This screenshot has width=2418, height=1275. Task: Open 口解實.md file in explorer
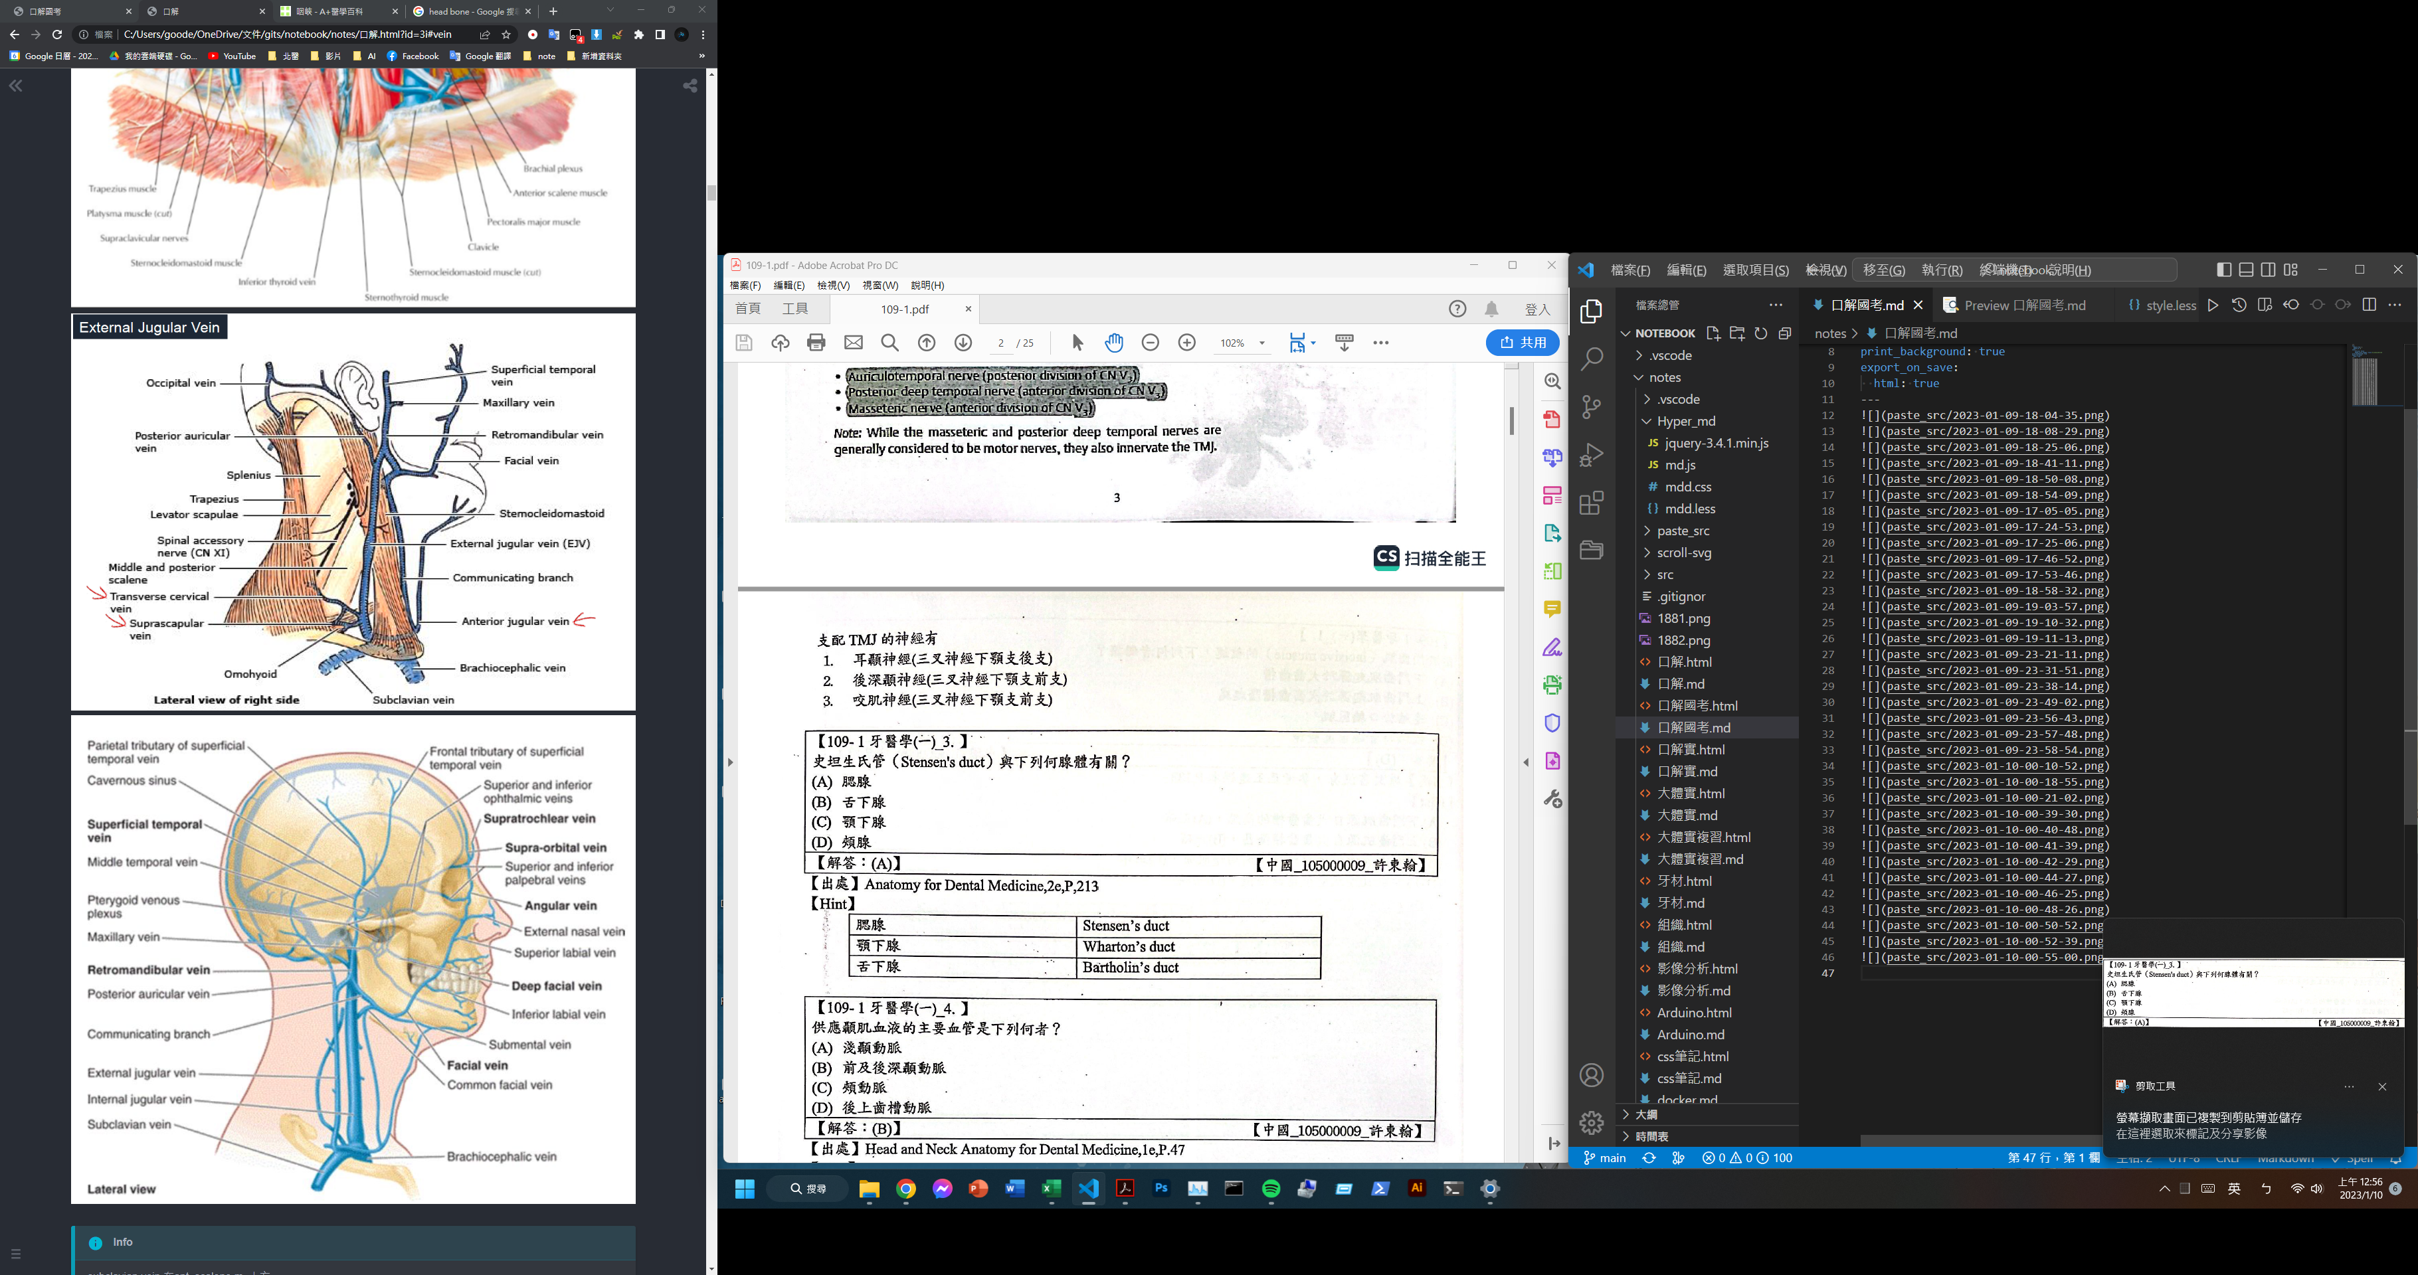click(x=1687, y=771)
